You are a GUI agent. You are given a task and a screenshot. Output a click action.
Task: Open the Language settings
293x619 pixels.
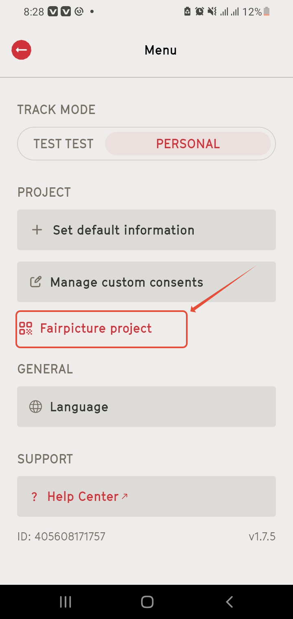[x=146, y=406]
